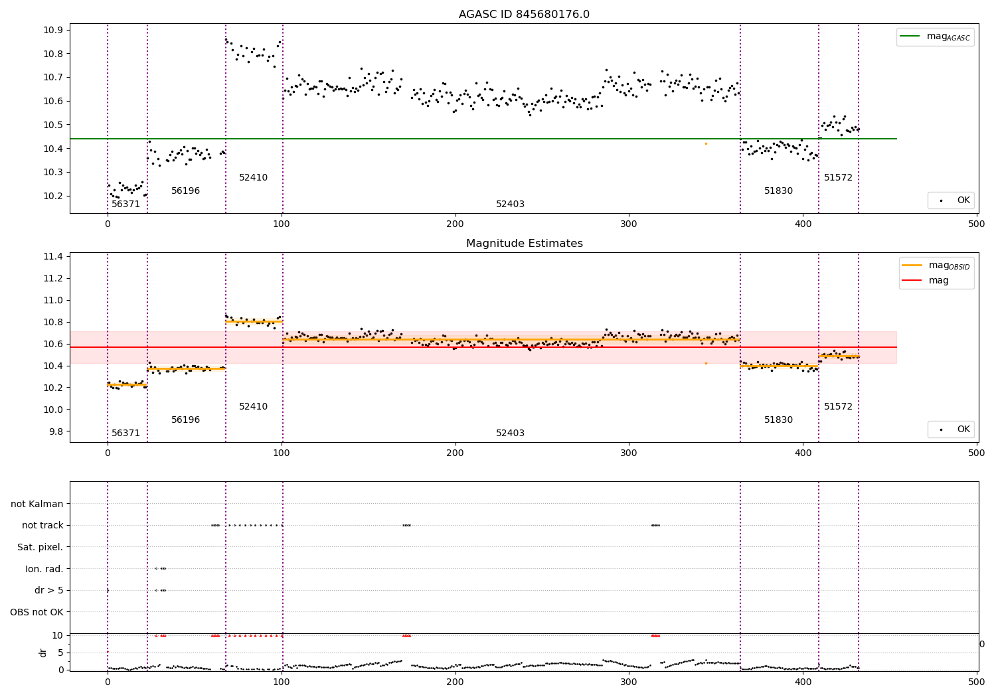Click the 11.4 y-axis tick in middle plot

[x=52, y=257]
